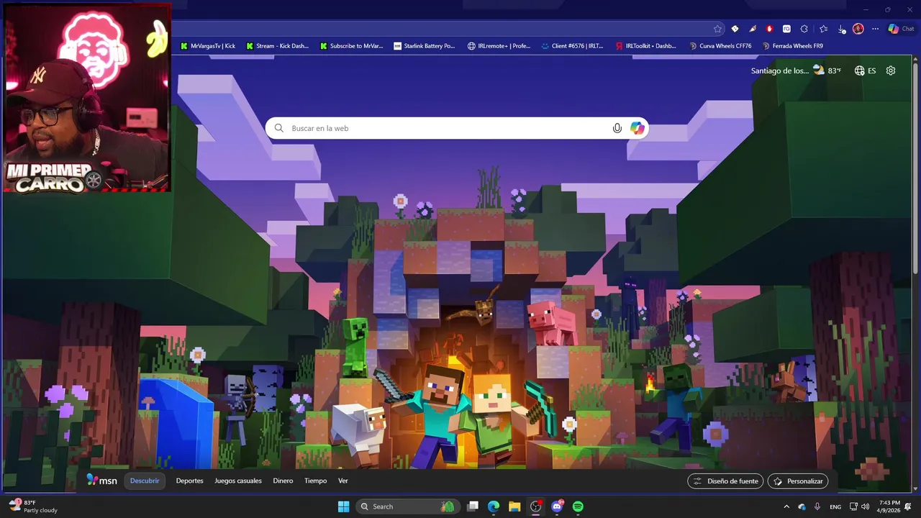Click the white diamond extension icon
This screenshot has width=921, height=518.
tap(735, 29)
